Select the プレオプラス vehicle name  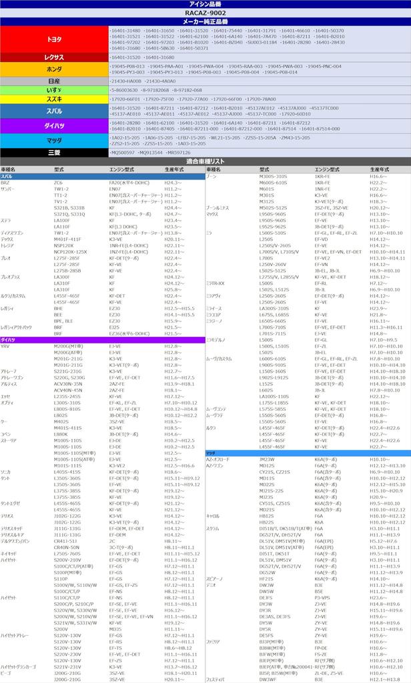[x=10, y=277]
